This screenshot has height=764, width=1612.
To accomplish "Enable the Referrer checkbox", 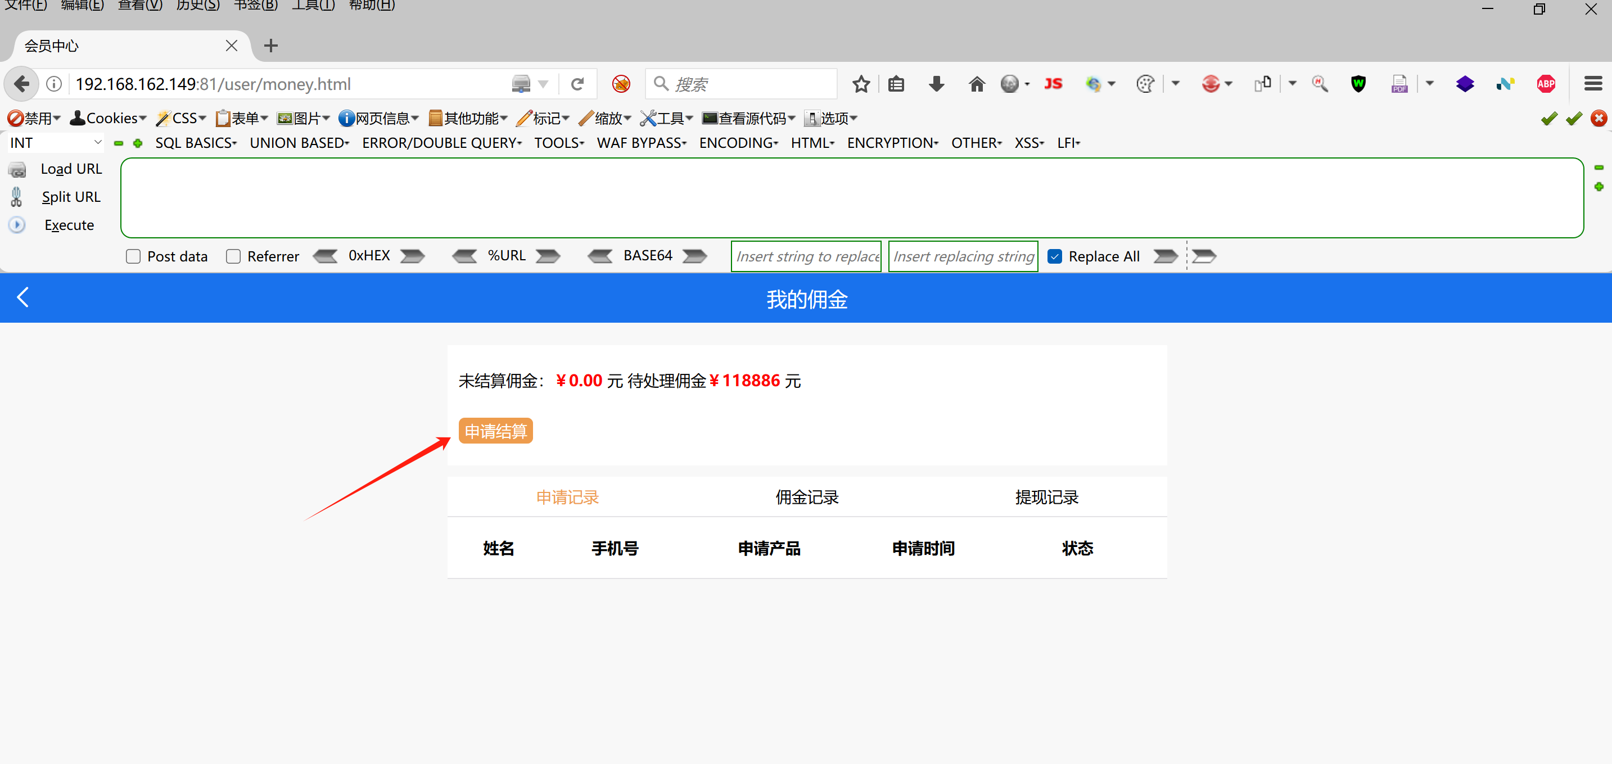I will (x=233, y=256).
